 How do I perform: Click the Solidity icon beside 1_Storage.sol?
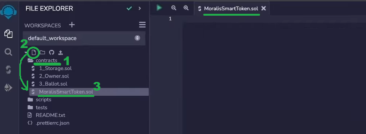coord(33,68)
